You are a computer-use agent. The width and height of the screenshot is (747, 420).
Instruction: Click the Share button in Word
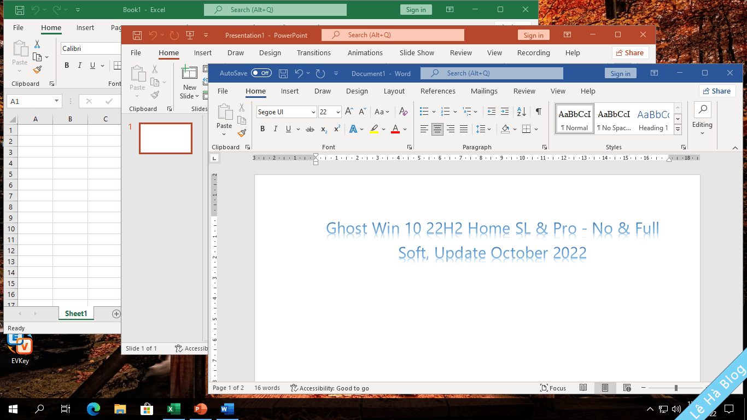[716, 91]
